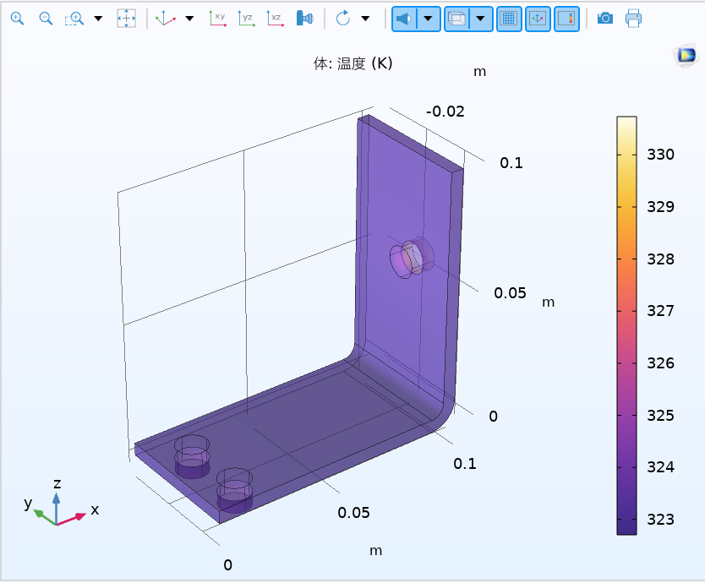Set view to the XZ plane
Image resolution: width=705 pixels, height=583 pixels.
(x=275, y=18)
